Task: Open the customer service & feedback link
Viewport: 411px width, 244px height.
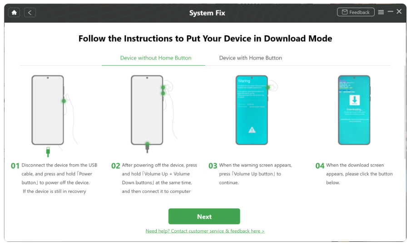Action: [205, 231]
